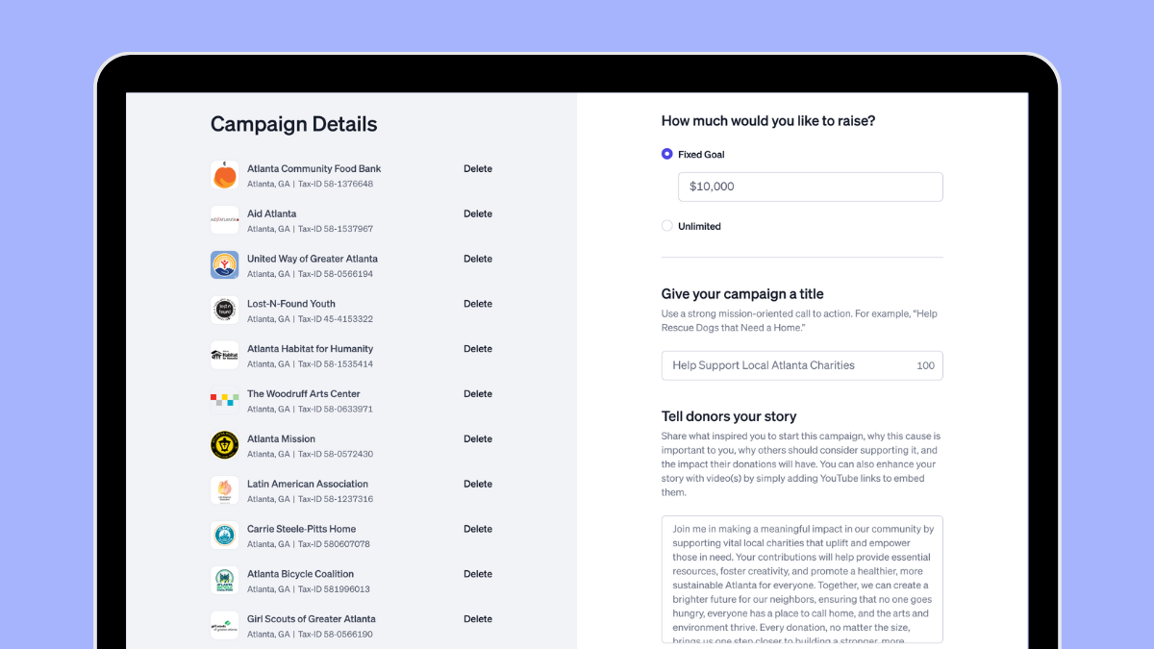Click the Lost-N-Found Youth logo icon
The width and height of the screenshot is (1154, 649).
[x=224, y=310]
